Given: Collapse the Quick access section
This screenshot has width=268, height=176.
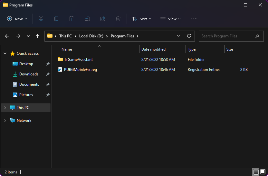Looking at the screenshot, I should coord(5,54).
